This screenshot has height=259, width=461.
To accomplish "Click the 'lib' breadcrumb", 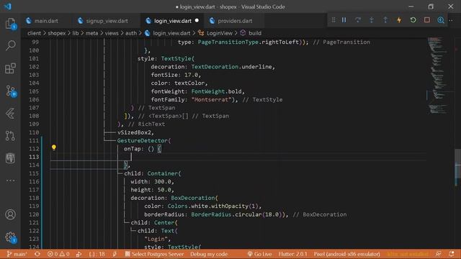I will [76, 33].
